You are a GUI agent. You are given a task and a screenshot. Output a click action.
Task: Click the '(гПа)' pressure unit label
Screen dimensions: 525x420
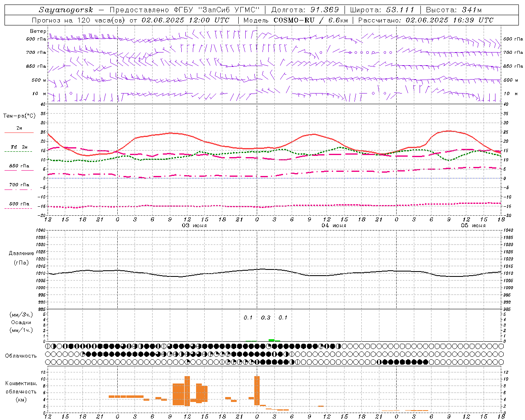click(x=21, y=263)
